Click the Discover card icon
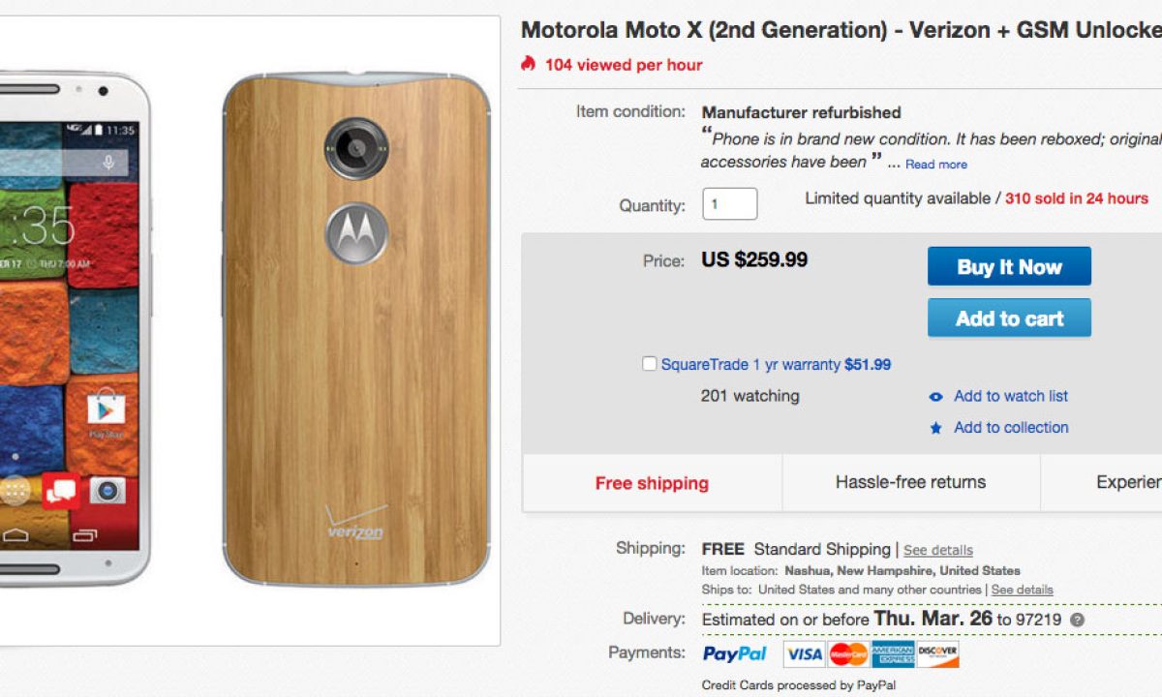 click(x=937, y=654)
